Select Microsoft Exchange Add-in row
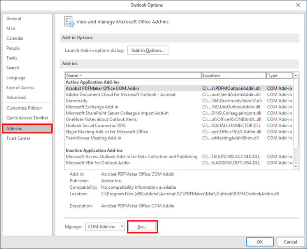This screenshot has height=249, width=307. pos(179,107)
